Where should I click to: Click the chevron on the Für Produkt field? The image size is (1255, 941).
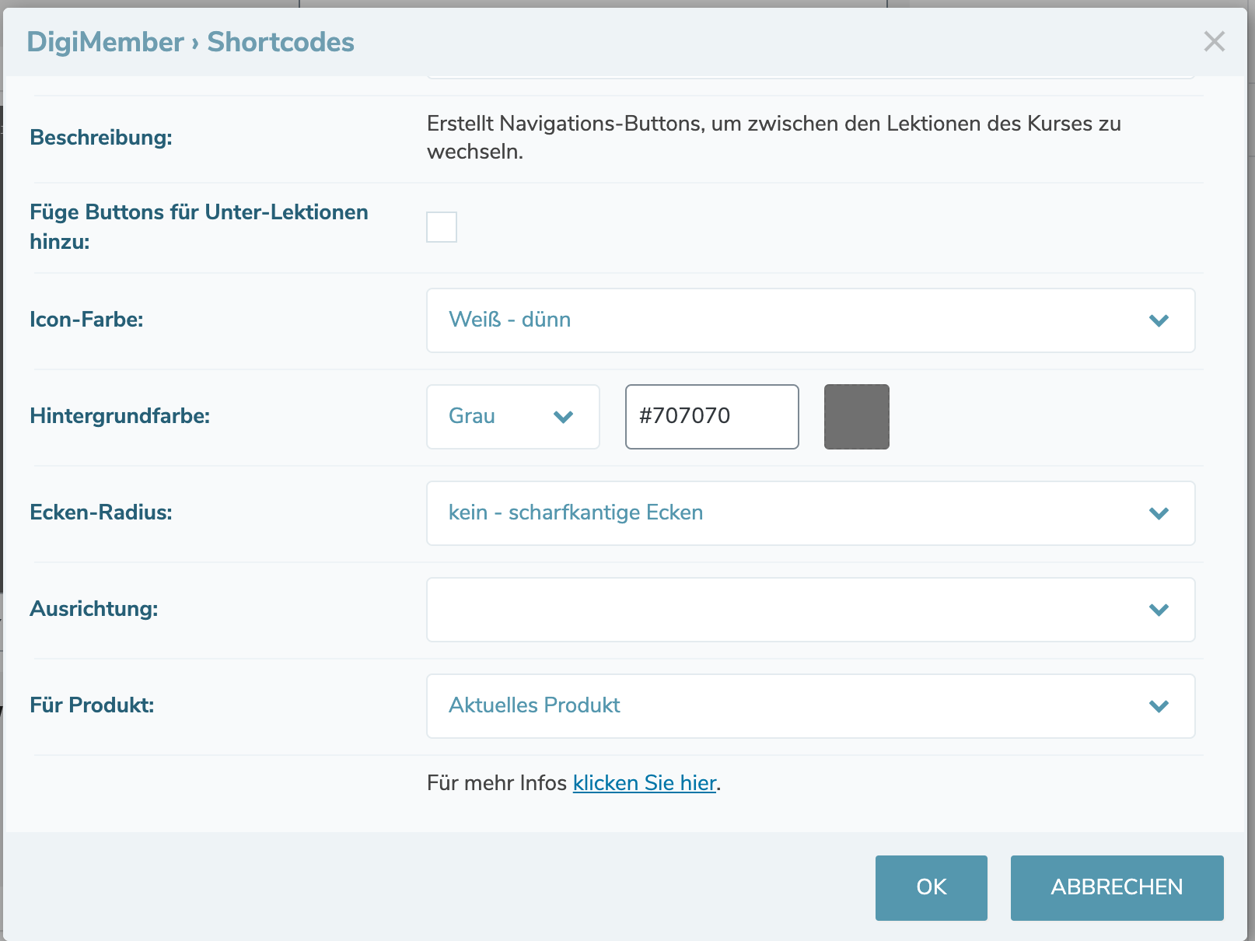tap(1159, 706)
